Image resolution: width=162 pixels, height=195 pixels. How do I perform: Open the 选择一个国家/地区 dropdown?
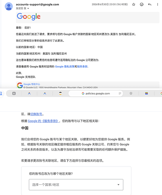76,185
